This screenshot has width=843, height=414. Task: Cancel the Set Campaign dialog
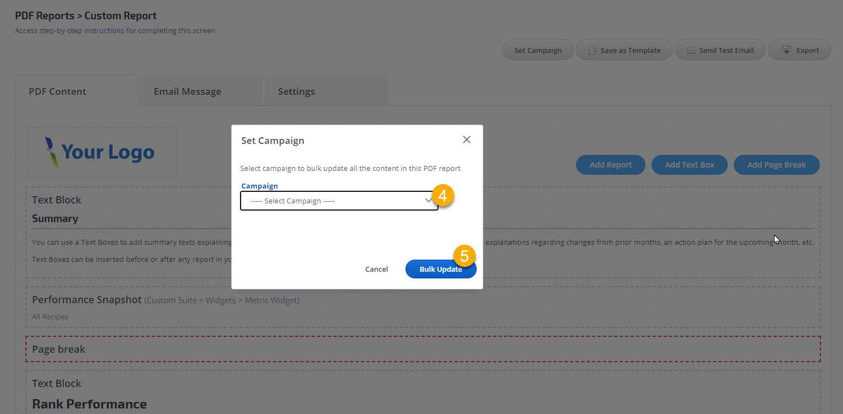376,269
